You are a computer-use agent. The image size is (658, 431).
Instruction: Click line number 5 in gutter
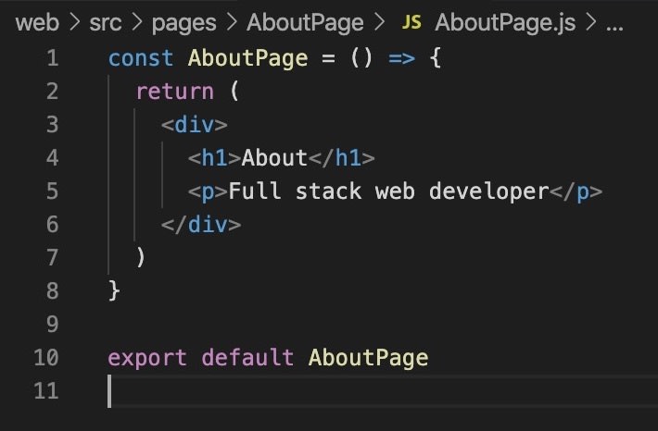[x=53, y=191]
